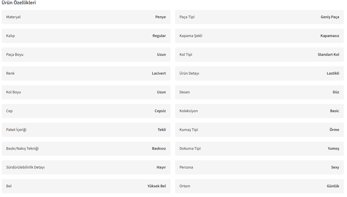Click the Paket İçeriği Tekli row

[x=86, y=130]
